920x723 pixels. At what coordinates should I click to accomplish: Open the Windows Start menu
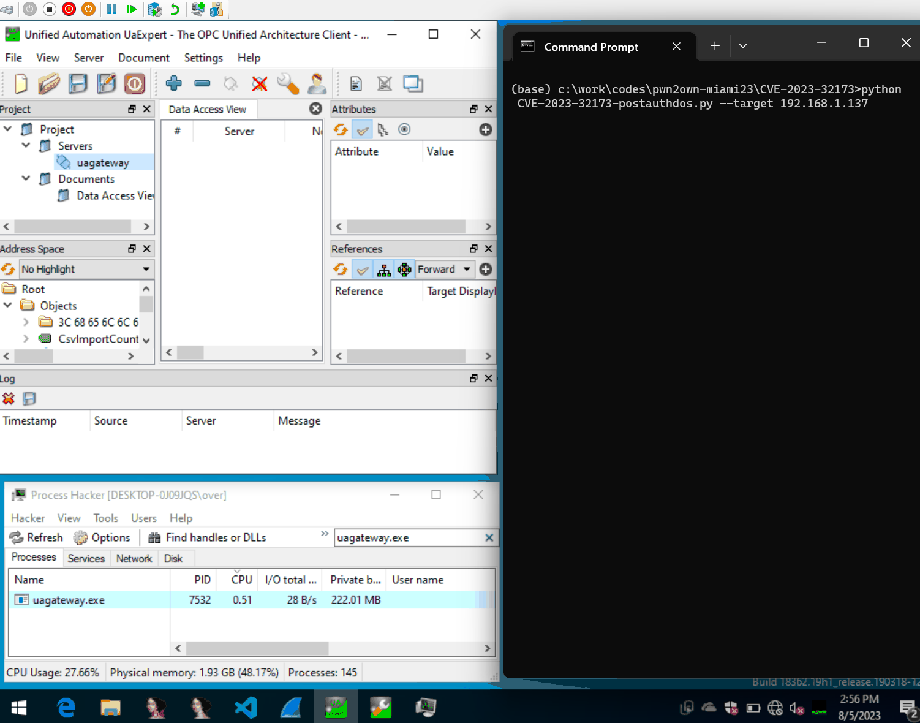pyautogui.click(x=19, y=708)
